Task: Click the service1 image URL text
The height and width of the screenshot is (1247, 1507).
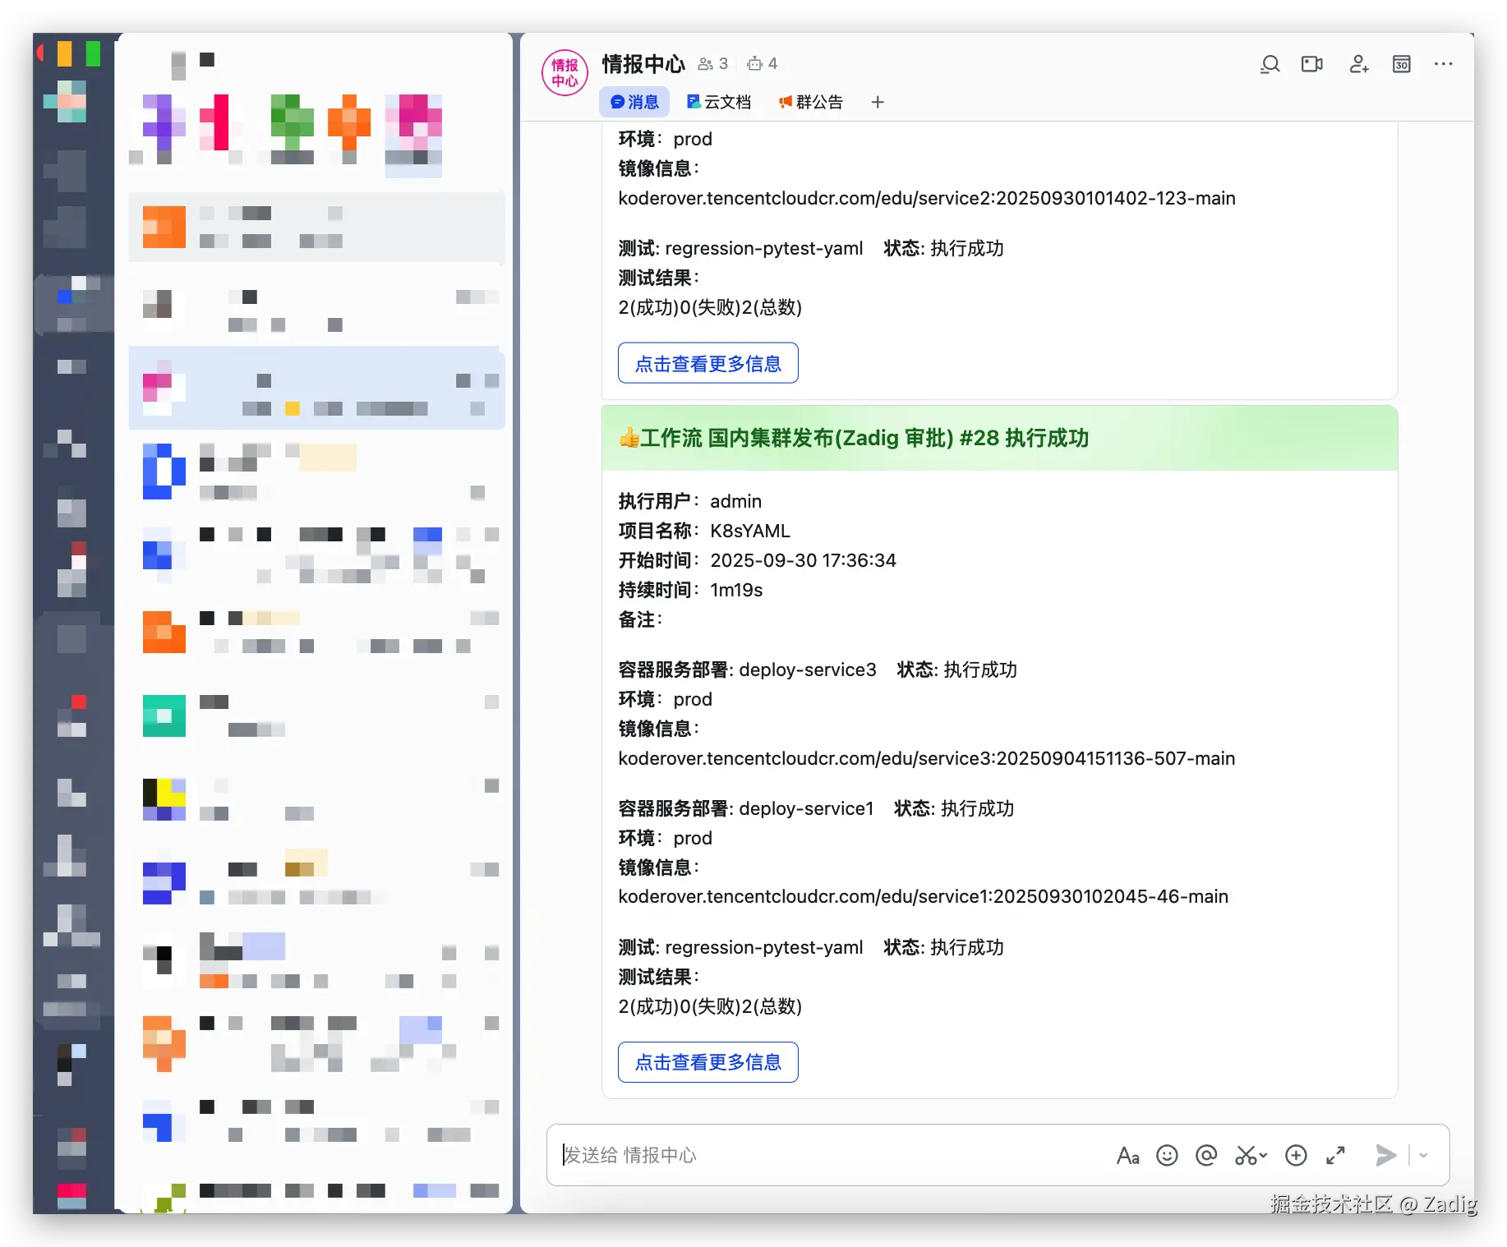Action: pyautogui.click(x=924, y=896)
